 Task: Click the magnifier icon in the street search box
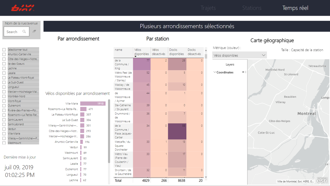point(24,32)
